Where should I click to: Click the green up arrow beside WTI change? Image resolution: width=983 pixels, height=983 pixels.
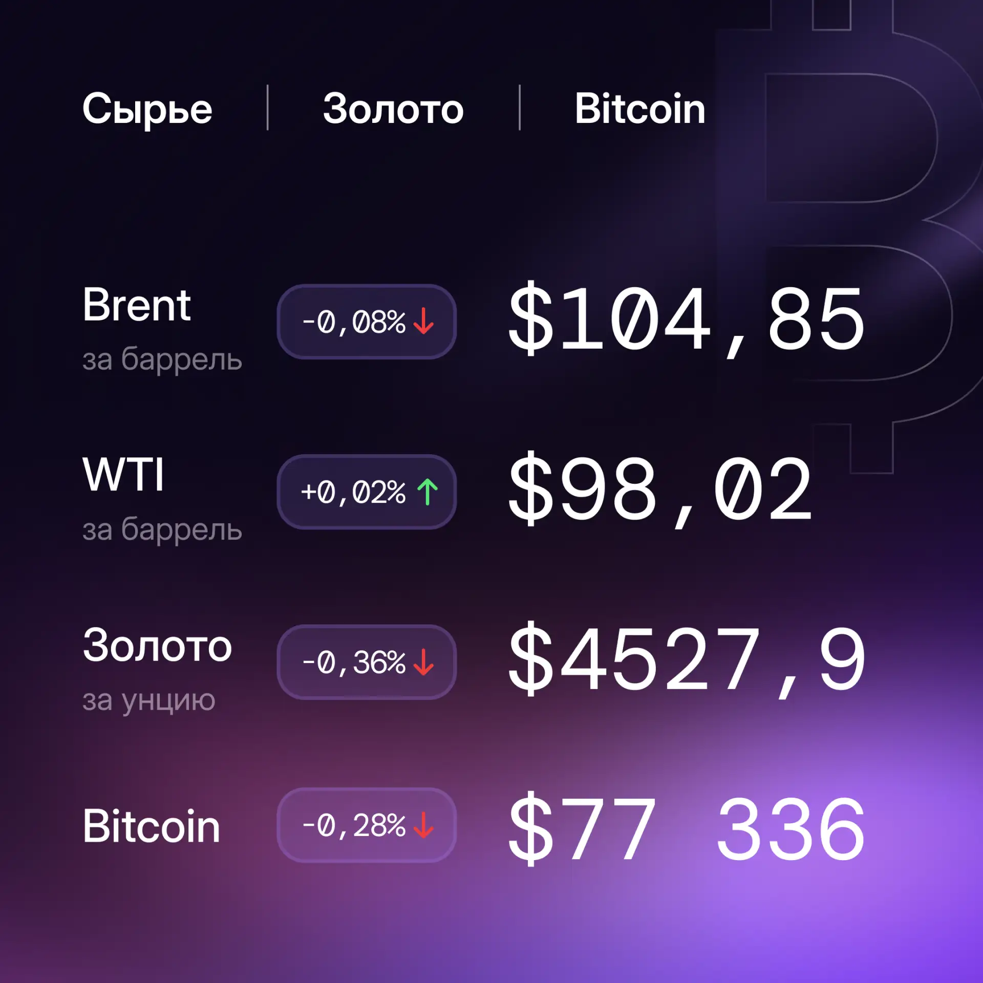[428, 491]
